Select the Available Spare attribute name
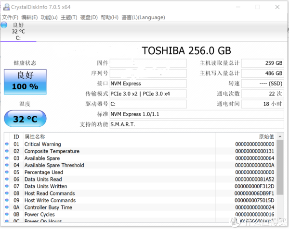This screenshot has height=230, width=289. click(x=42, y=158)
